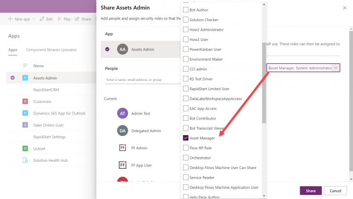Open the New app dropdown chevron
The width and height of the screenshot is (353, 199).
[x=34, y=19]
